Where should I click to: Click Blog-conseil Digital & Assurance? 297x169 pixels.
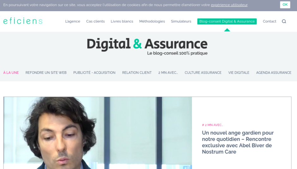click(227, 21)
